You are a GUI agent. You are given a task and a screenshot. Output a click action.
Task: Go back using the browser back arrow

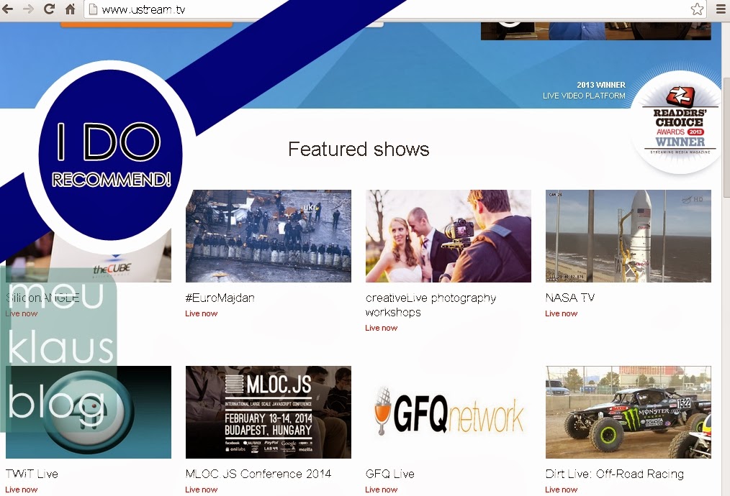(7, 9)
